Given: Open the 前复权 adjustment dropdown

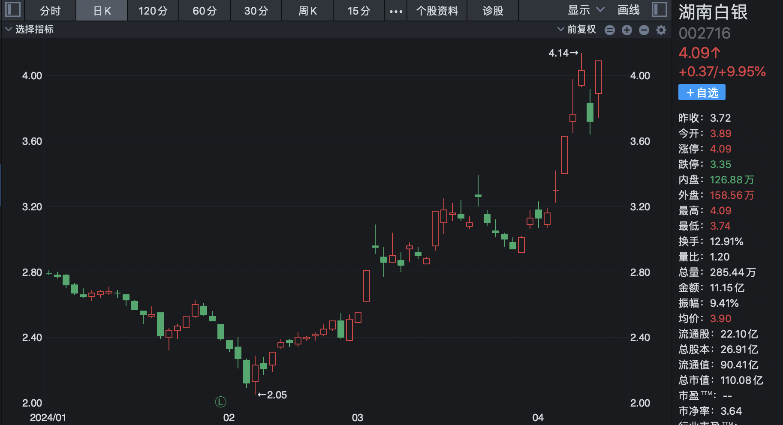Looking at the screenshot, I should (x=577, y=30).
